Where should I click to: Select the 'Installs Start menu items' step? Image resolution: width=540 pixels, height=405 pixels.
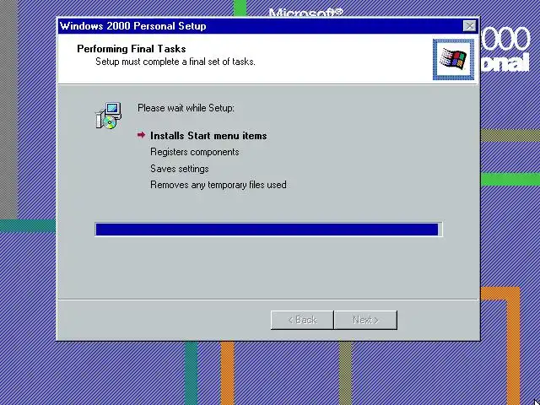pyautogui.click(x=208, y=136)
